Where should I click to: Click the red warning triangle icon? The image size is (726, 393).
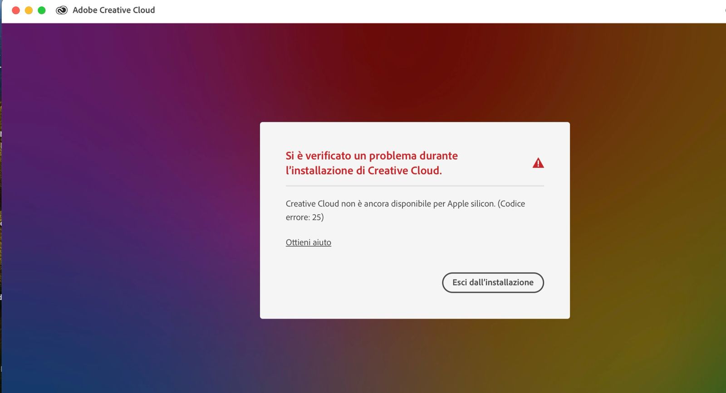[538, 163]
